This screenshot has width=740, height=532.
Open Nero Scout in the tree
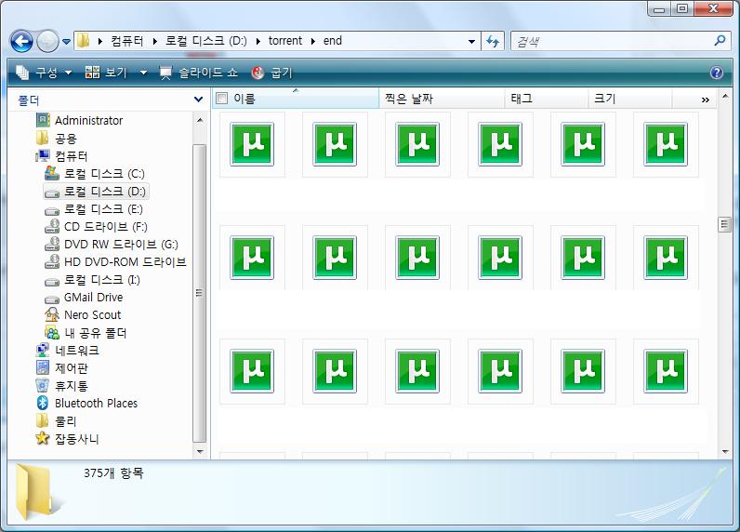pyautogui.click(x=83, y=315)
